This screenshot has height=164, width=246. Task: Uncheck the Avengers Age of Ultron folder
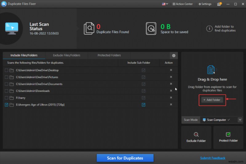click(7, 105)
